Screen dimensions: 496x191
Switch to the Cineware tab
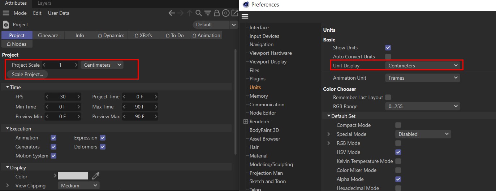48,35
